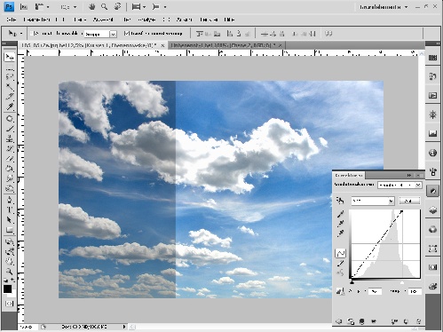Click the foreground black color swatch

coord(7,289)
